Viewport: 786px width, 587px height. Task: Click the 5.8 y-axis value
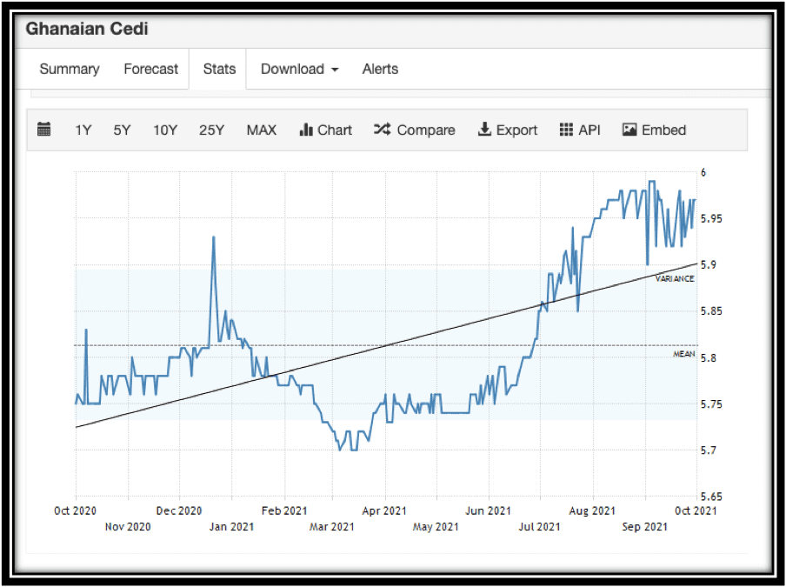pyautogui.click(x=707, y=358)
